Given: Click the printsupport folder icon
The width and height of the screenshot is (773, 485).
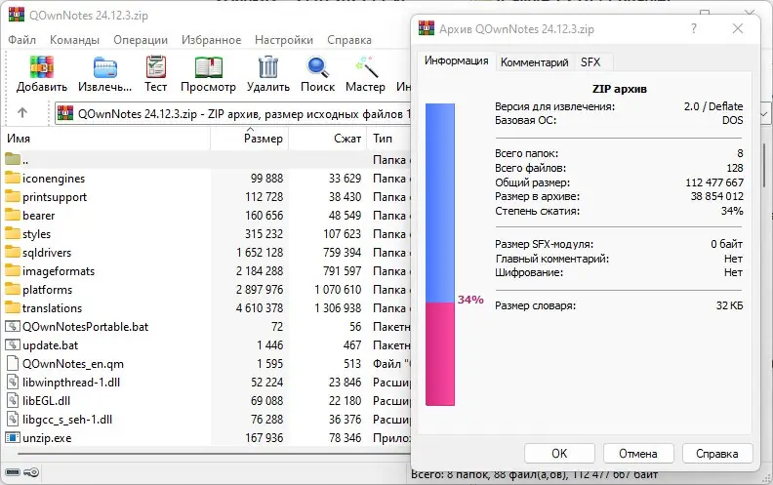Looking at the screenshot, I should tap(13, 197).
